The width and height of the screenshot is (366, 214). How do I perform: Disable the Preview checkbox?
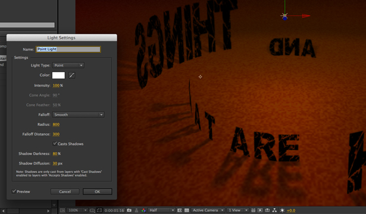click(x=14, y=191)
